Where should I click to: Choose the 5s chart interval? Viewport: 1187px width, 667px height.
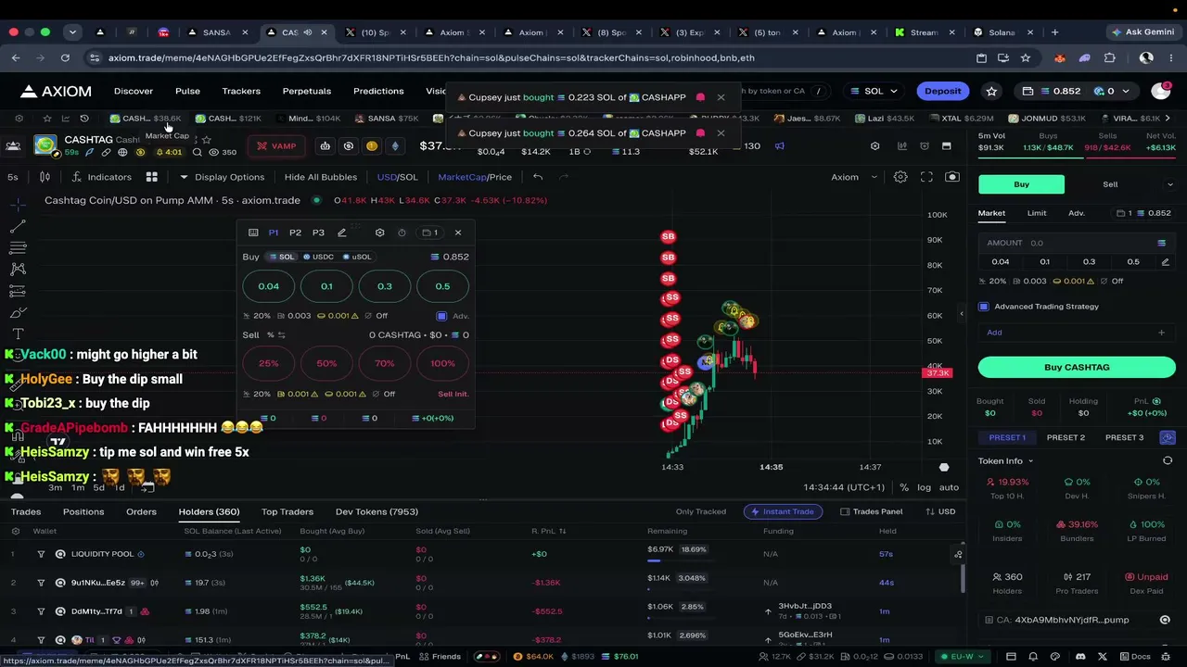click(13, 177)
